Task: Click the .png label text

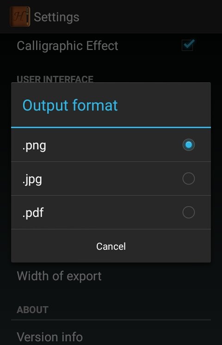Action: (x=34, y=146)
